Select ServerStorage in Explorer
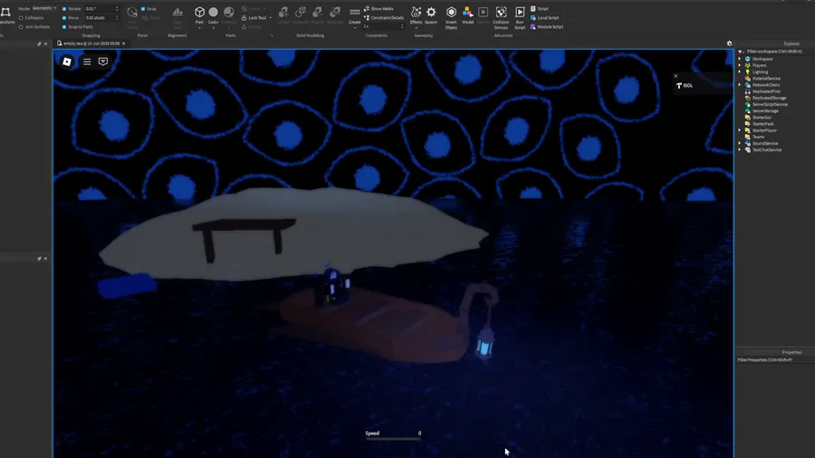Screen dimensions: 815x458 pyautogui.click(x=765, y=110)
